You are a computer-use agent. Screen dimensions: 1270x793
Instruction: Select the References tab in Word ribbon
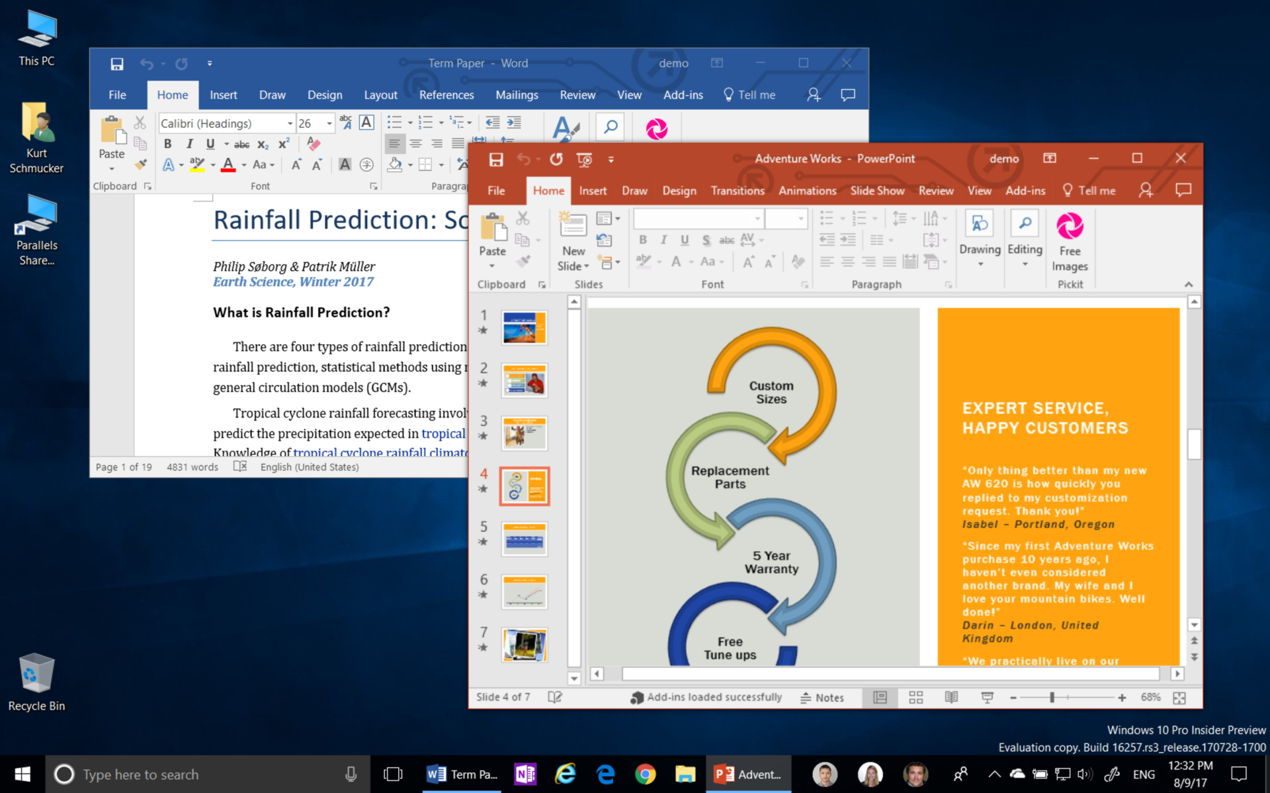tap(445, 94)
